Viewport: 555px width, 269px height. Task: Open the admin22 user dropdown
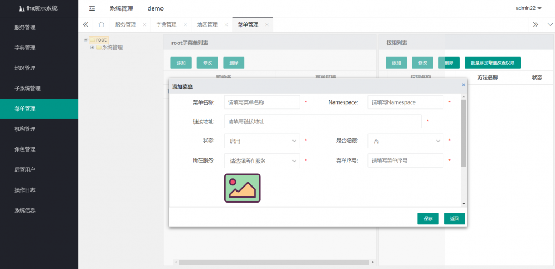coord(528,8)
